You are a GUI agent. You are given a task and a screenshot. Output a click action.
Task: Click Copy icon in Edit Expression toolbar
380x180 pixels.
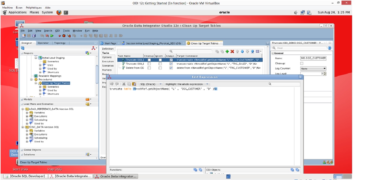pyautogui.click(x=129, y=84)
